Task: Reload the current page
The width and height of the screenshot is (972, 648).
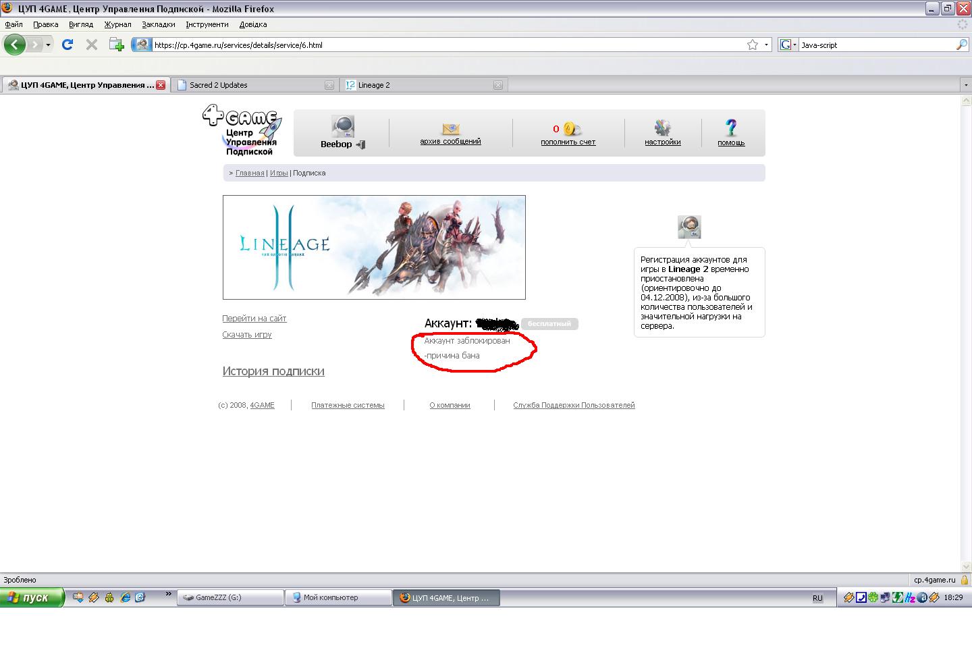Action: tap(67, 45)
